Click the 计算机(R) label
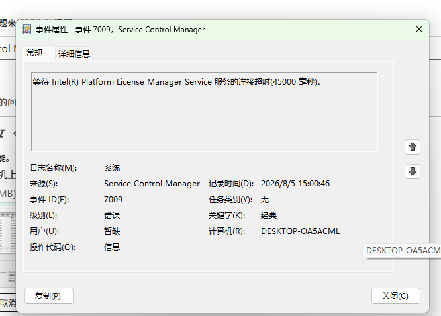 pos(226,231)
